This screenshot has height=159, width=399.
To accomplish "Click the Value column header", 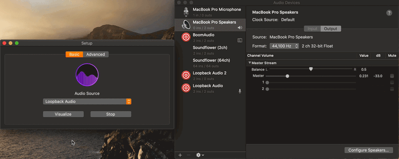I will 364,56.
